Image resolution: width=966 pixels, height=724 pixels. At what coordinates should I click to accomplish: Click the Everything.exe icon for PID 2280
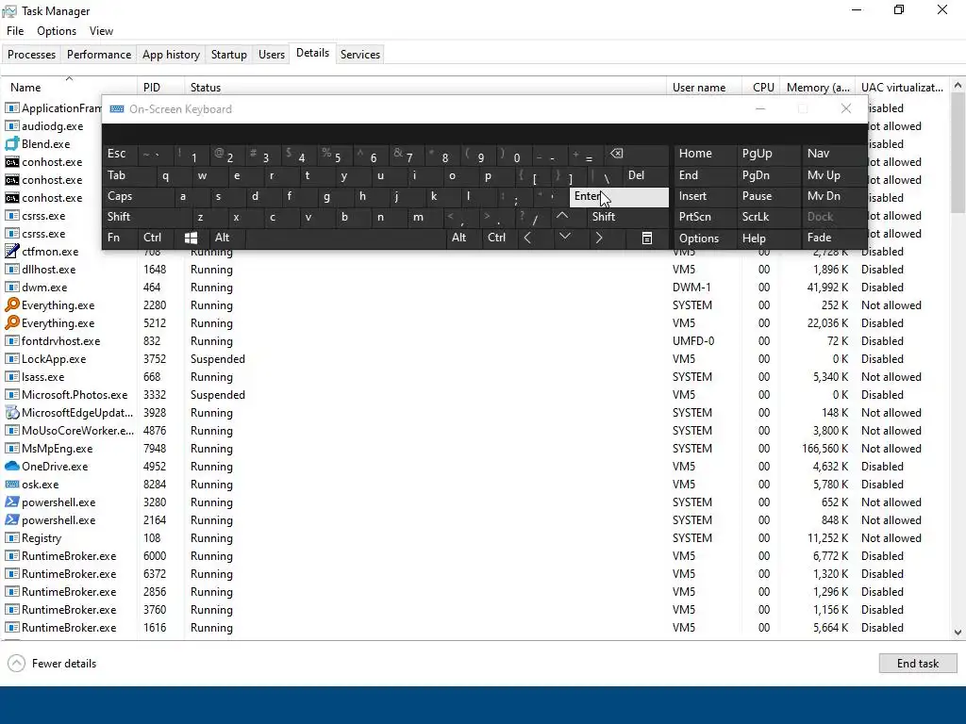click(11, 304)
